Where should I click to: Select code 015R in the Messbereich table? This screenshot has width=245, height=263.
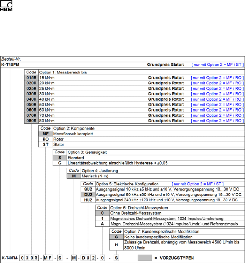[x=31, y=78]
